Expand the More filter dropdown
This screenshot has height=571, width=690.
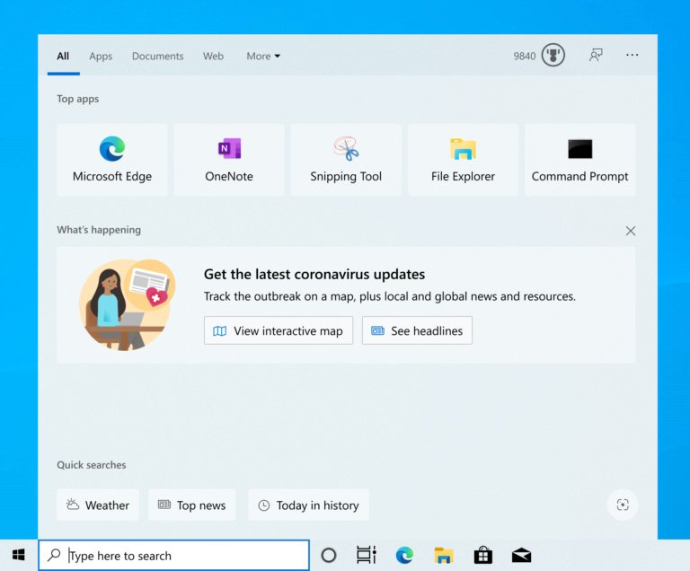click(263, 56)
